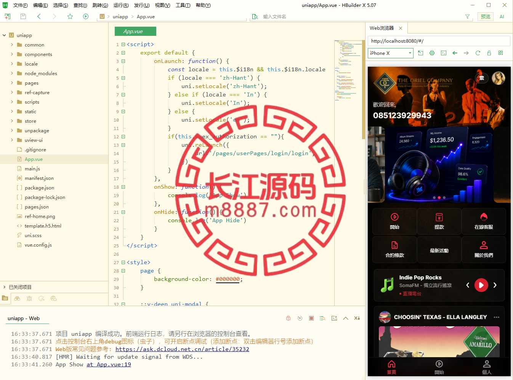This screenshot has height=380, width=513.
Task: Toggle the 繁 language switch in preview
Action: [482, 78]
